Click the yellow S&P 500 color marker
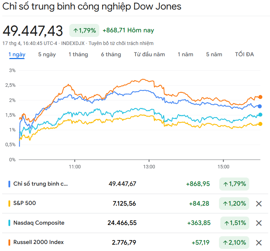 point(9,204)
